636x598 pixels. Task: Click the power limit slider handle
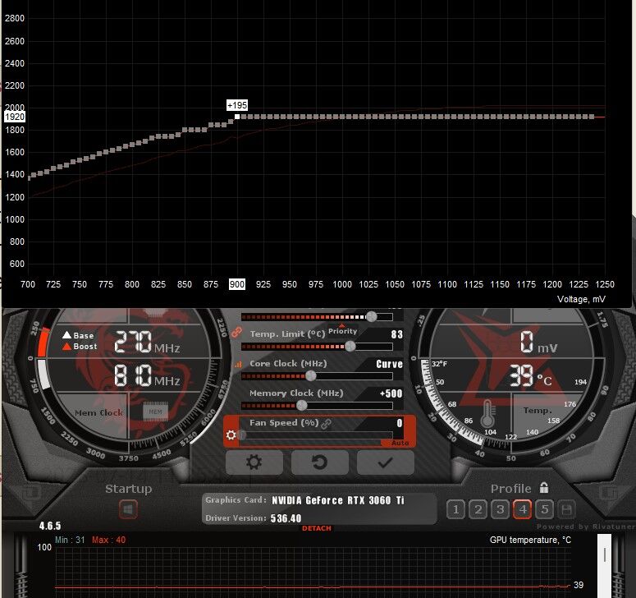pyautogui.click(x=371, y=316)
